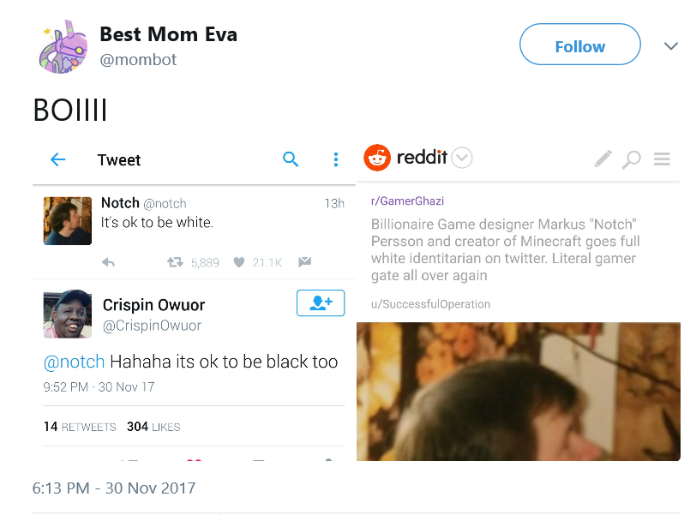The width and height of the screenshot is (696, 515).
Task: View the 304 likes list
Action: [153, 427]
